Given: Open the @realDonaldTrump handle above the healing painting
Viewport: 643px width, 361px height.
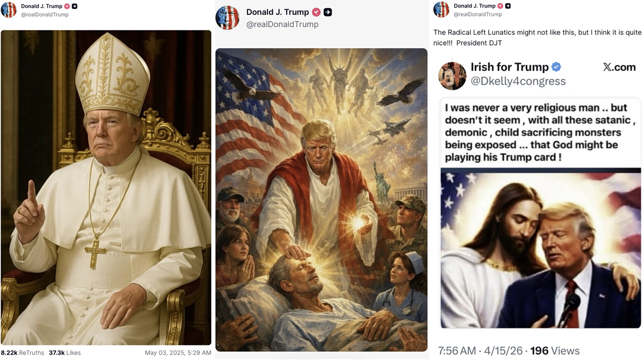Looking at the screenshot, I should [282, 25].
